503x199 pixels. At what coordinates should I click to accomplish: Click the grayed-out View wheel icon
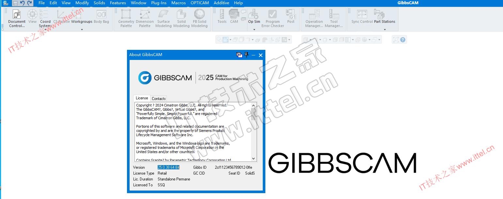(32, 14)
